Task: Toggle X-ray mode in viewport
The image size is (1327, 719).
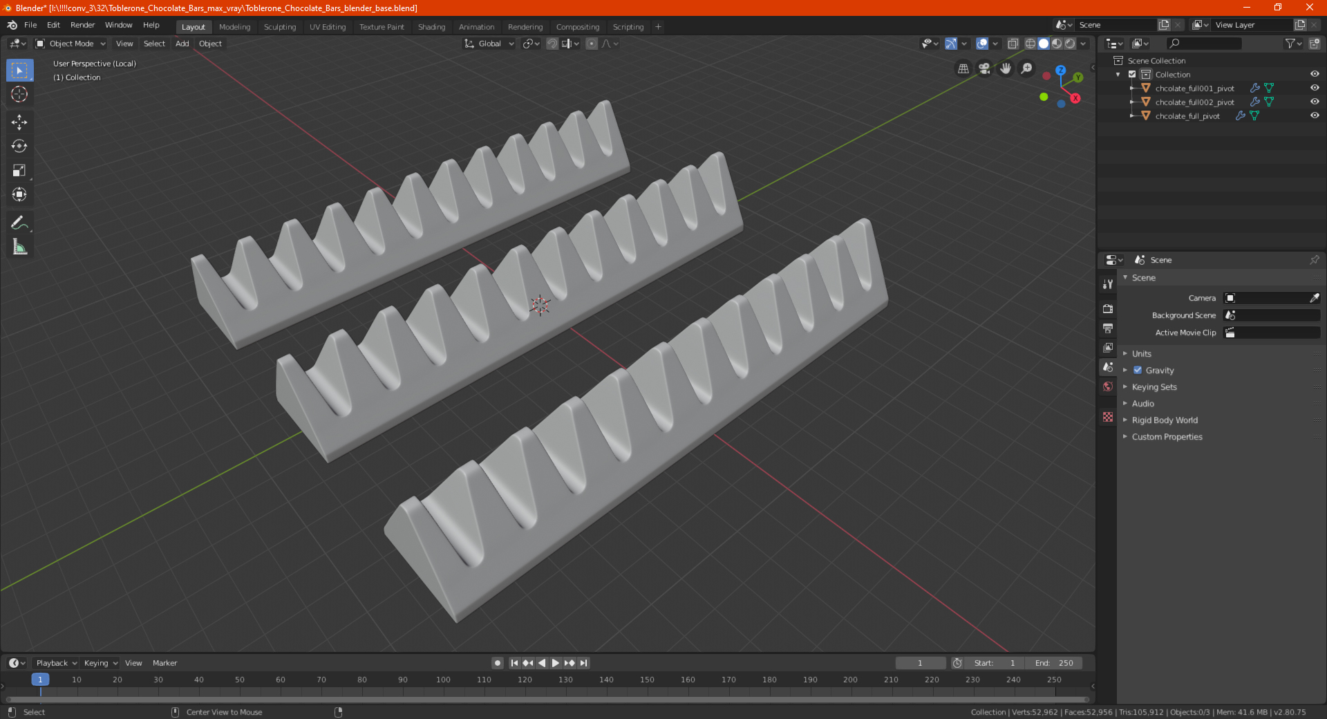Action: (x=1013, y=44)
